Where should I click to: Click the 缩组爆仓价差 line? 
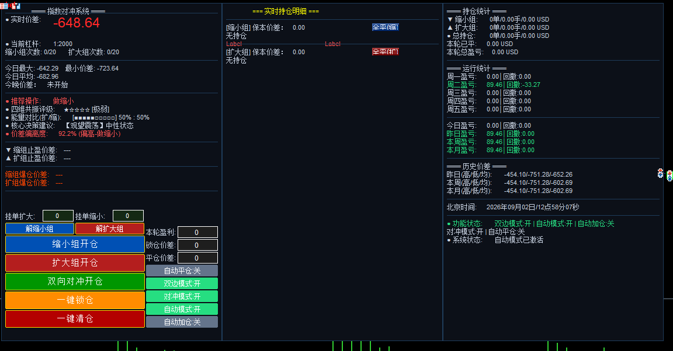click(x=34, y=174)
